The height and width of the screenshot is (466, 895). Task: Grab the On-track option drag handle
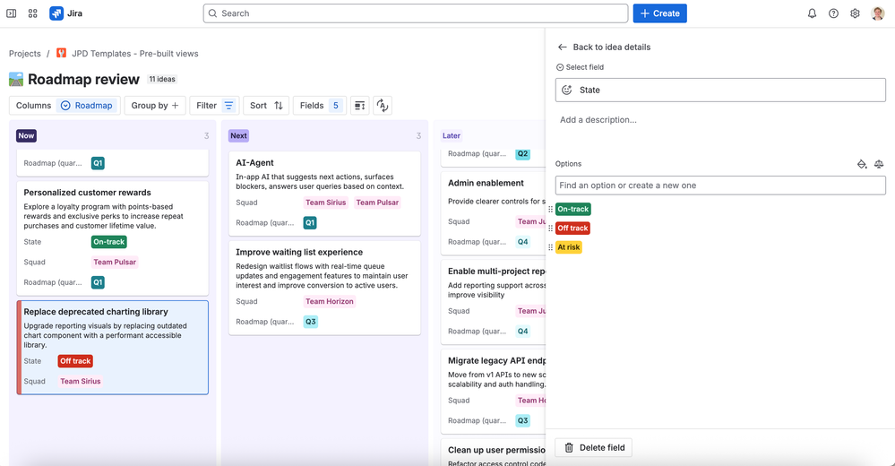550,209
